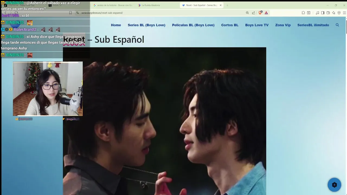
Task: Open Brave Rewards triangle icon
Action: (x=266, y=13)
